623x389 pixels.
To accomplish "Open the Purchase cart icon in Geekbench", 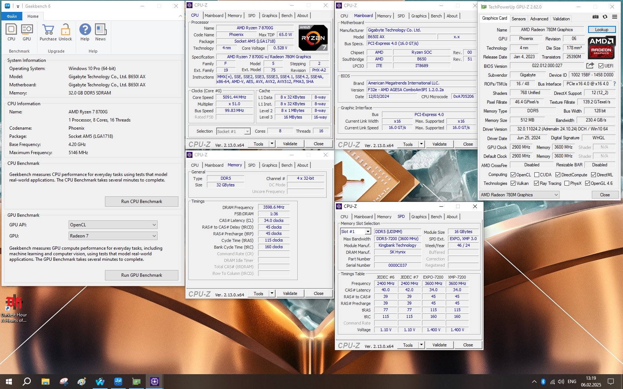I will pyautogui.click(x=48, y=32).
